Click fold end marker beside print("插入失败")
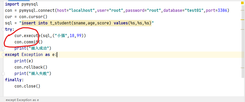 [3, 74]
